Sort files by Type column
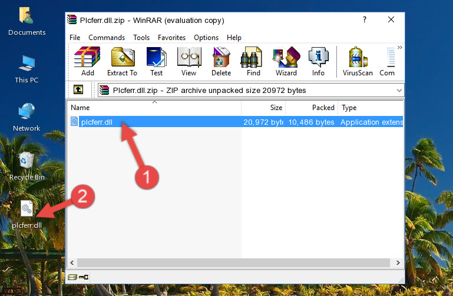The height and width of the screenshot is (296, 453). click(371, 108)
